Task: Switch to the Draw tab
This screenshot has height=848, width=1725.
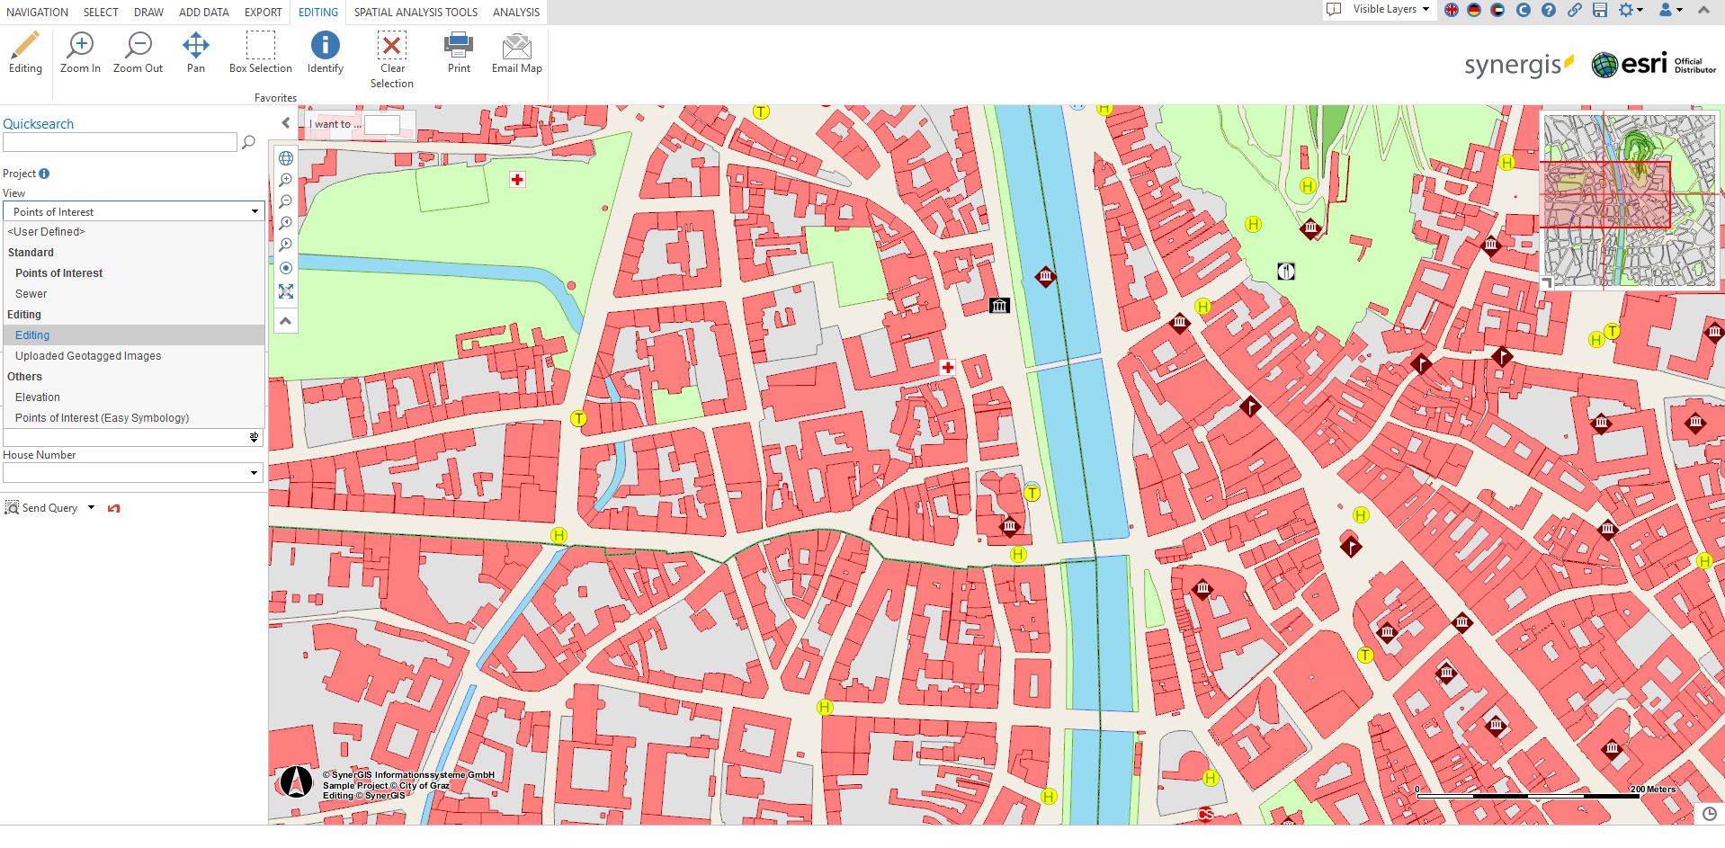Action: pyautogui.click(x=148, y=13)
